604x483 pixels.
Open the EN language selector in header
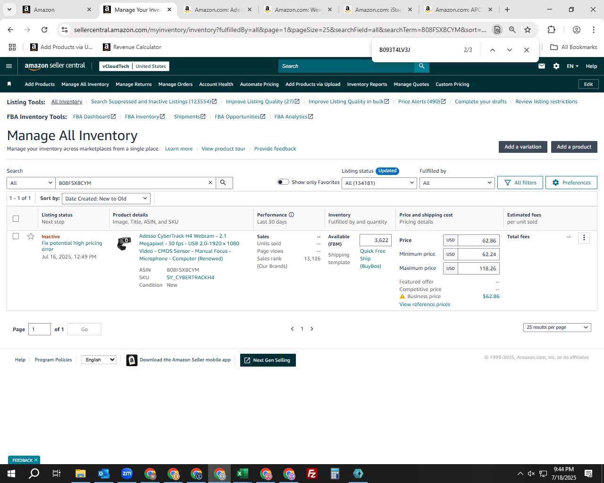click(572, 66)
